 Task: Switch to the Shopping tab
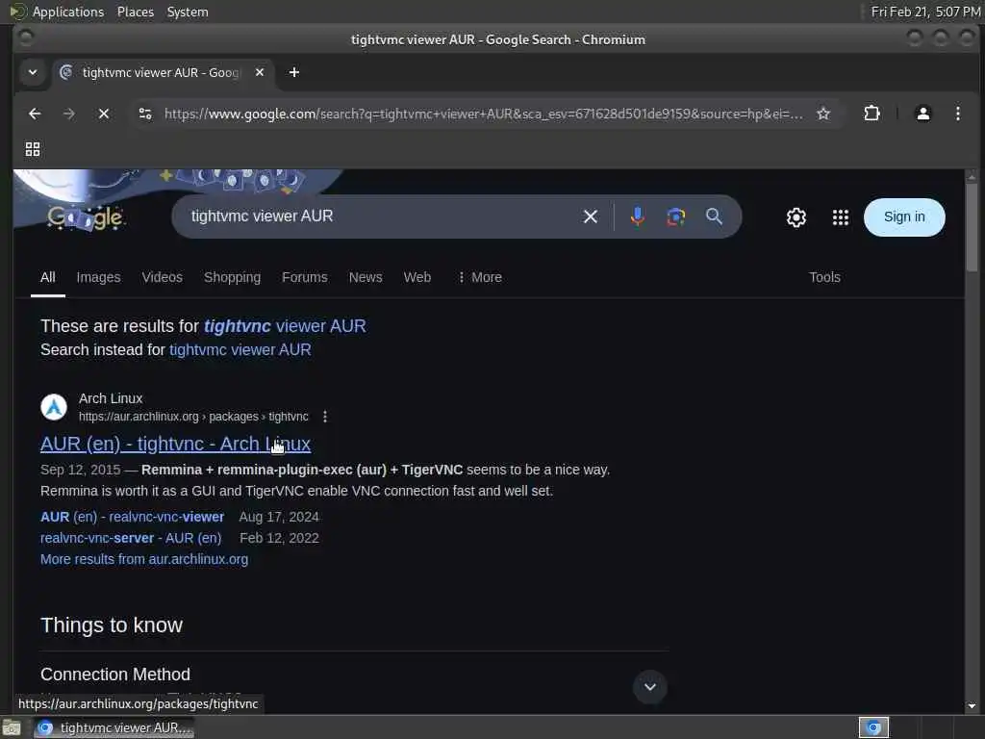[x=232, y=277]
